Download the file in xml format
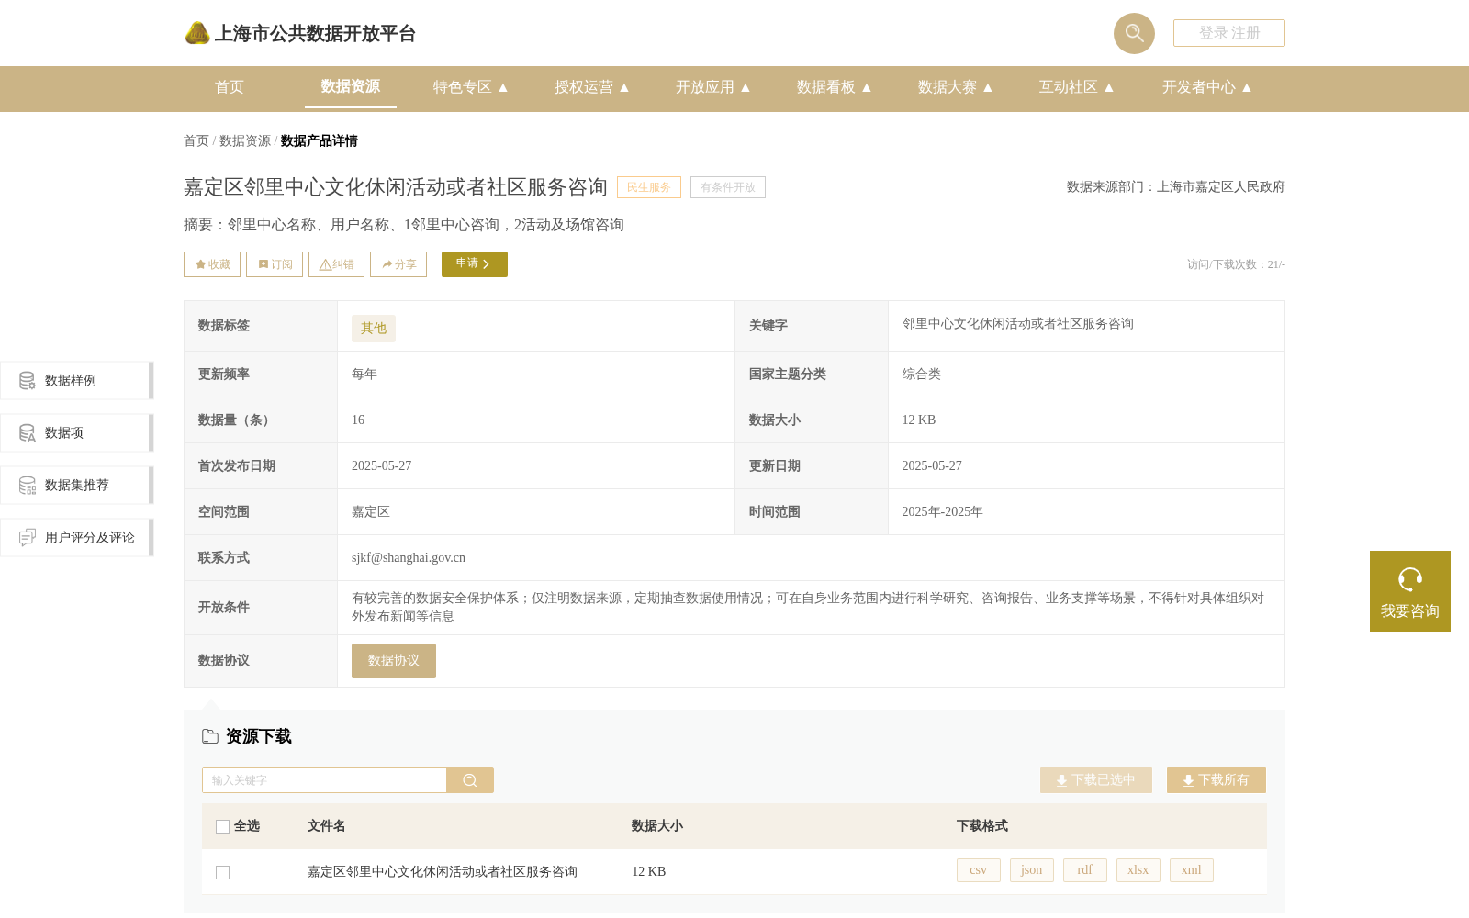Screen dimensions: 1469x918 1192,870
